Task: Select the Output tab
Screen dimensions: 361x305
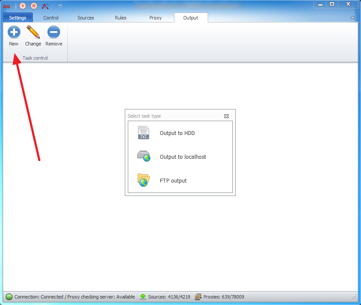Action: click(x=190, y=18)
